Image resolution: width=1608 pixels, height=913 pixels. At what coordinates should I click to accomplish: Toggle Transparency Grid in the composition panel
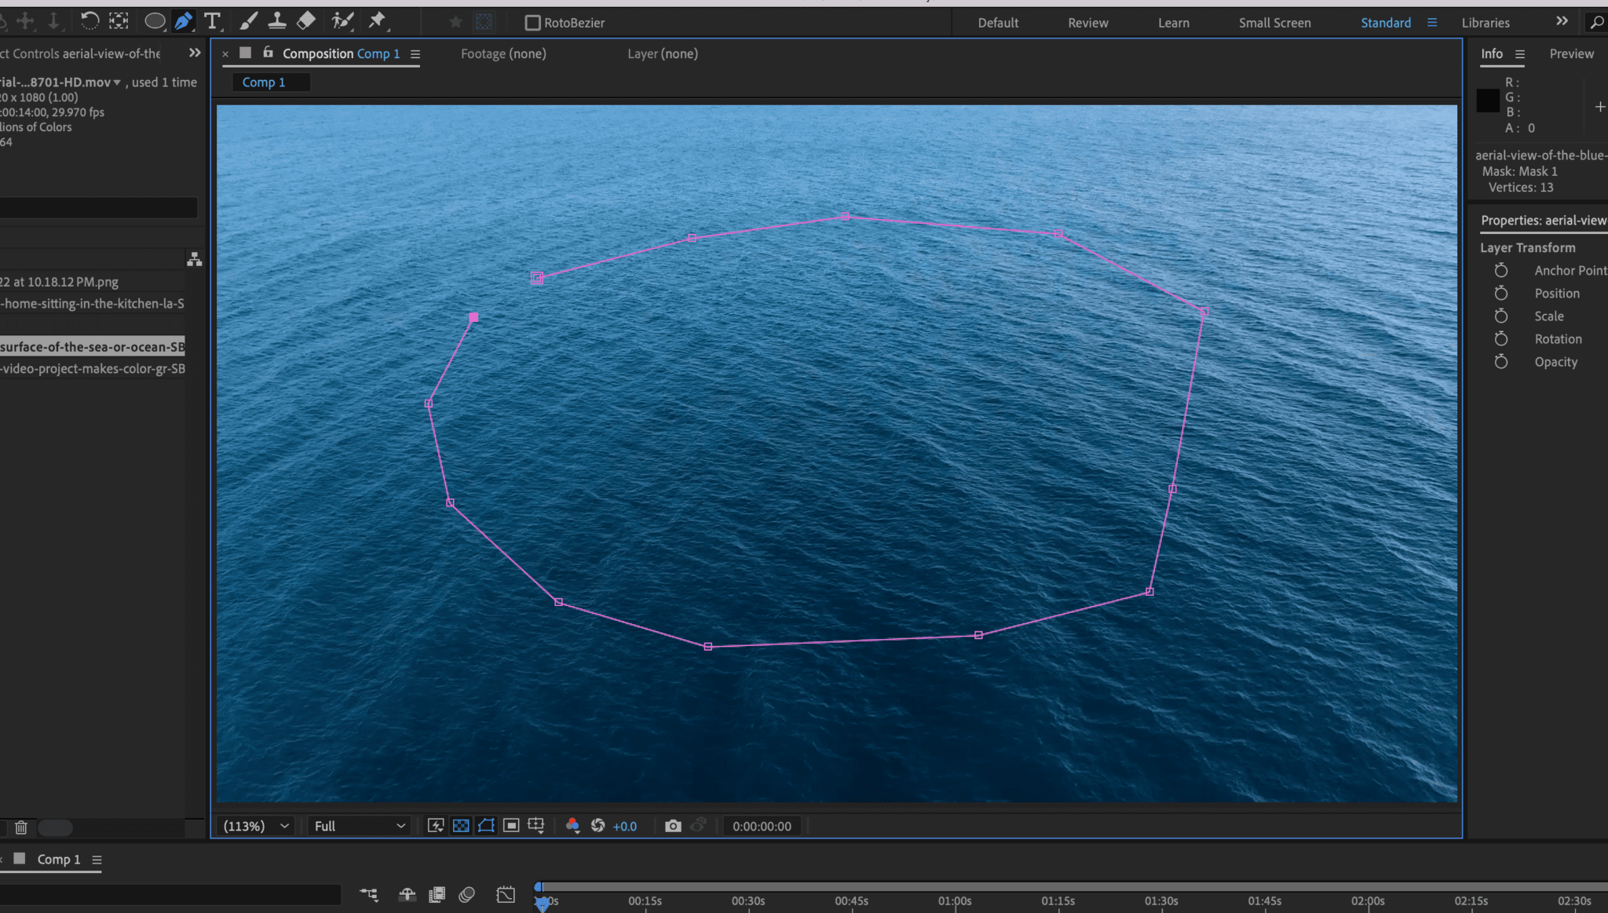pos(461,825)
